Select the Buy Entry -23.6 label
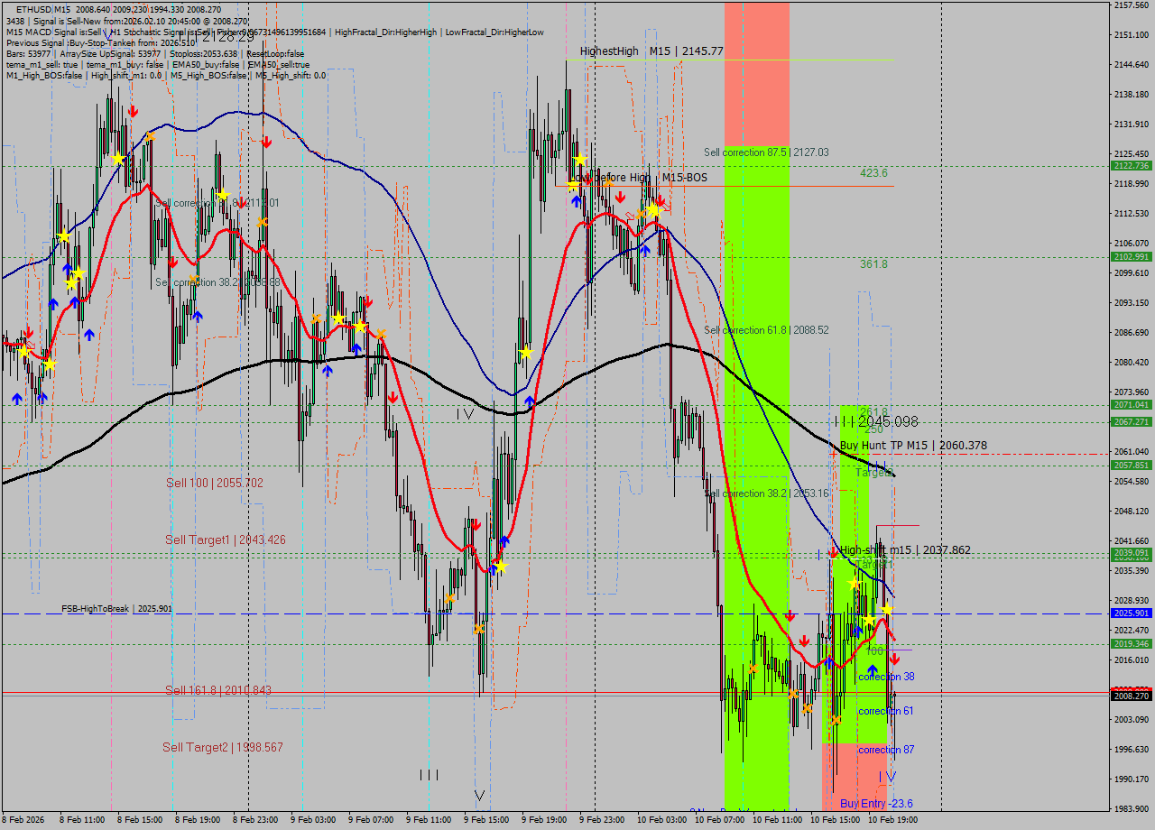 pos(875,804)
